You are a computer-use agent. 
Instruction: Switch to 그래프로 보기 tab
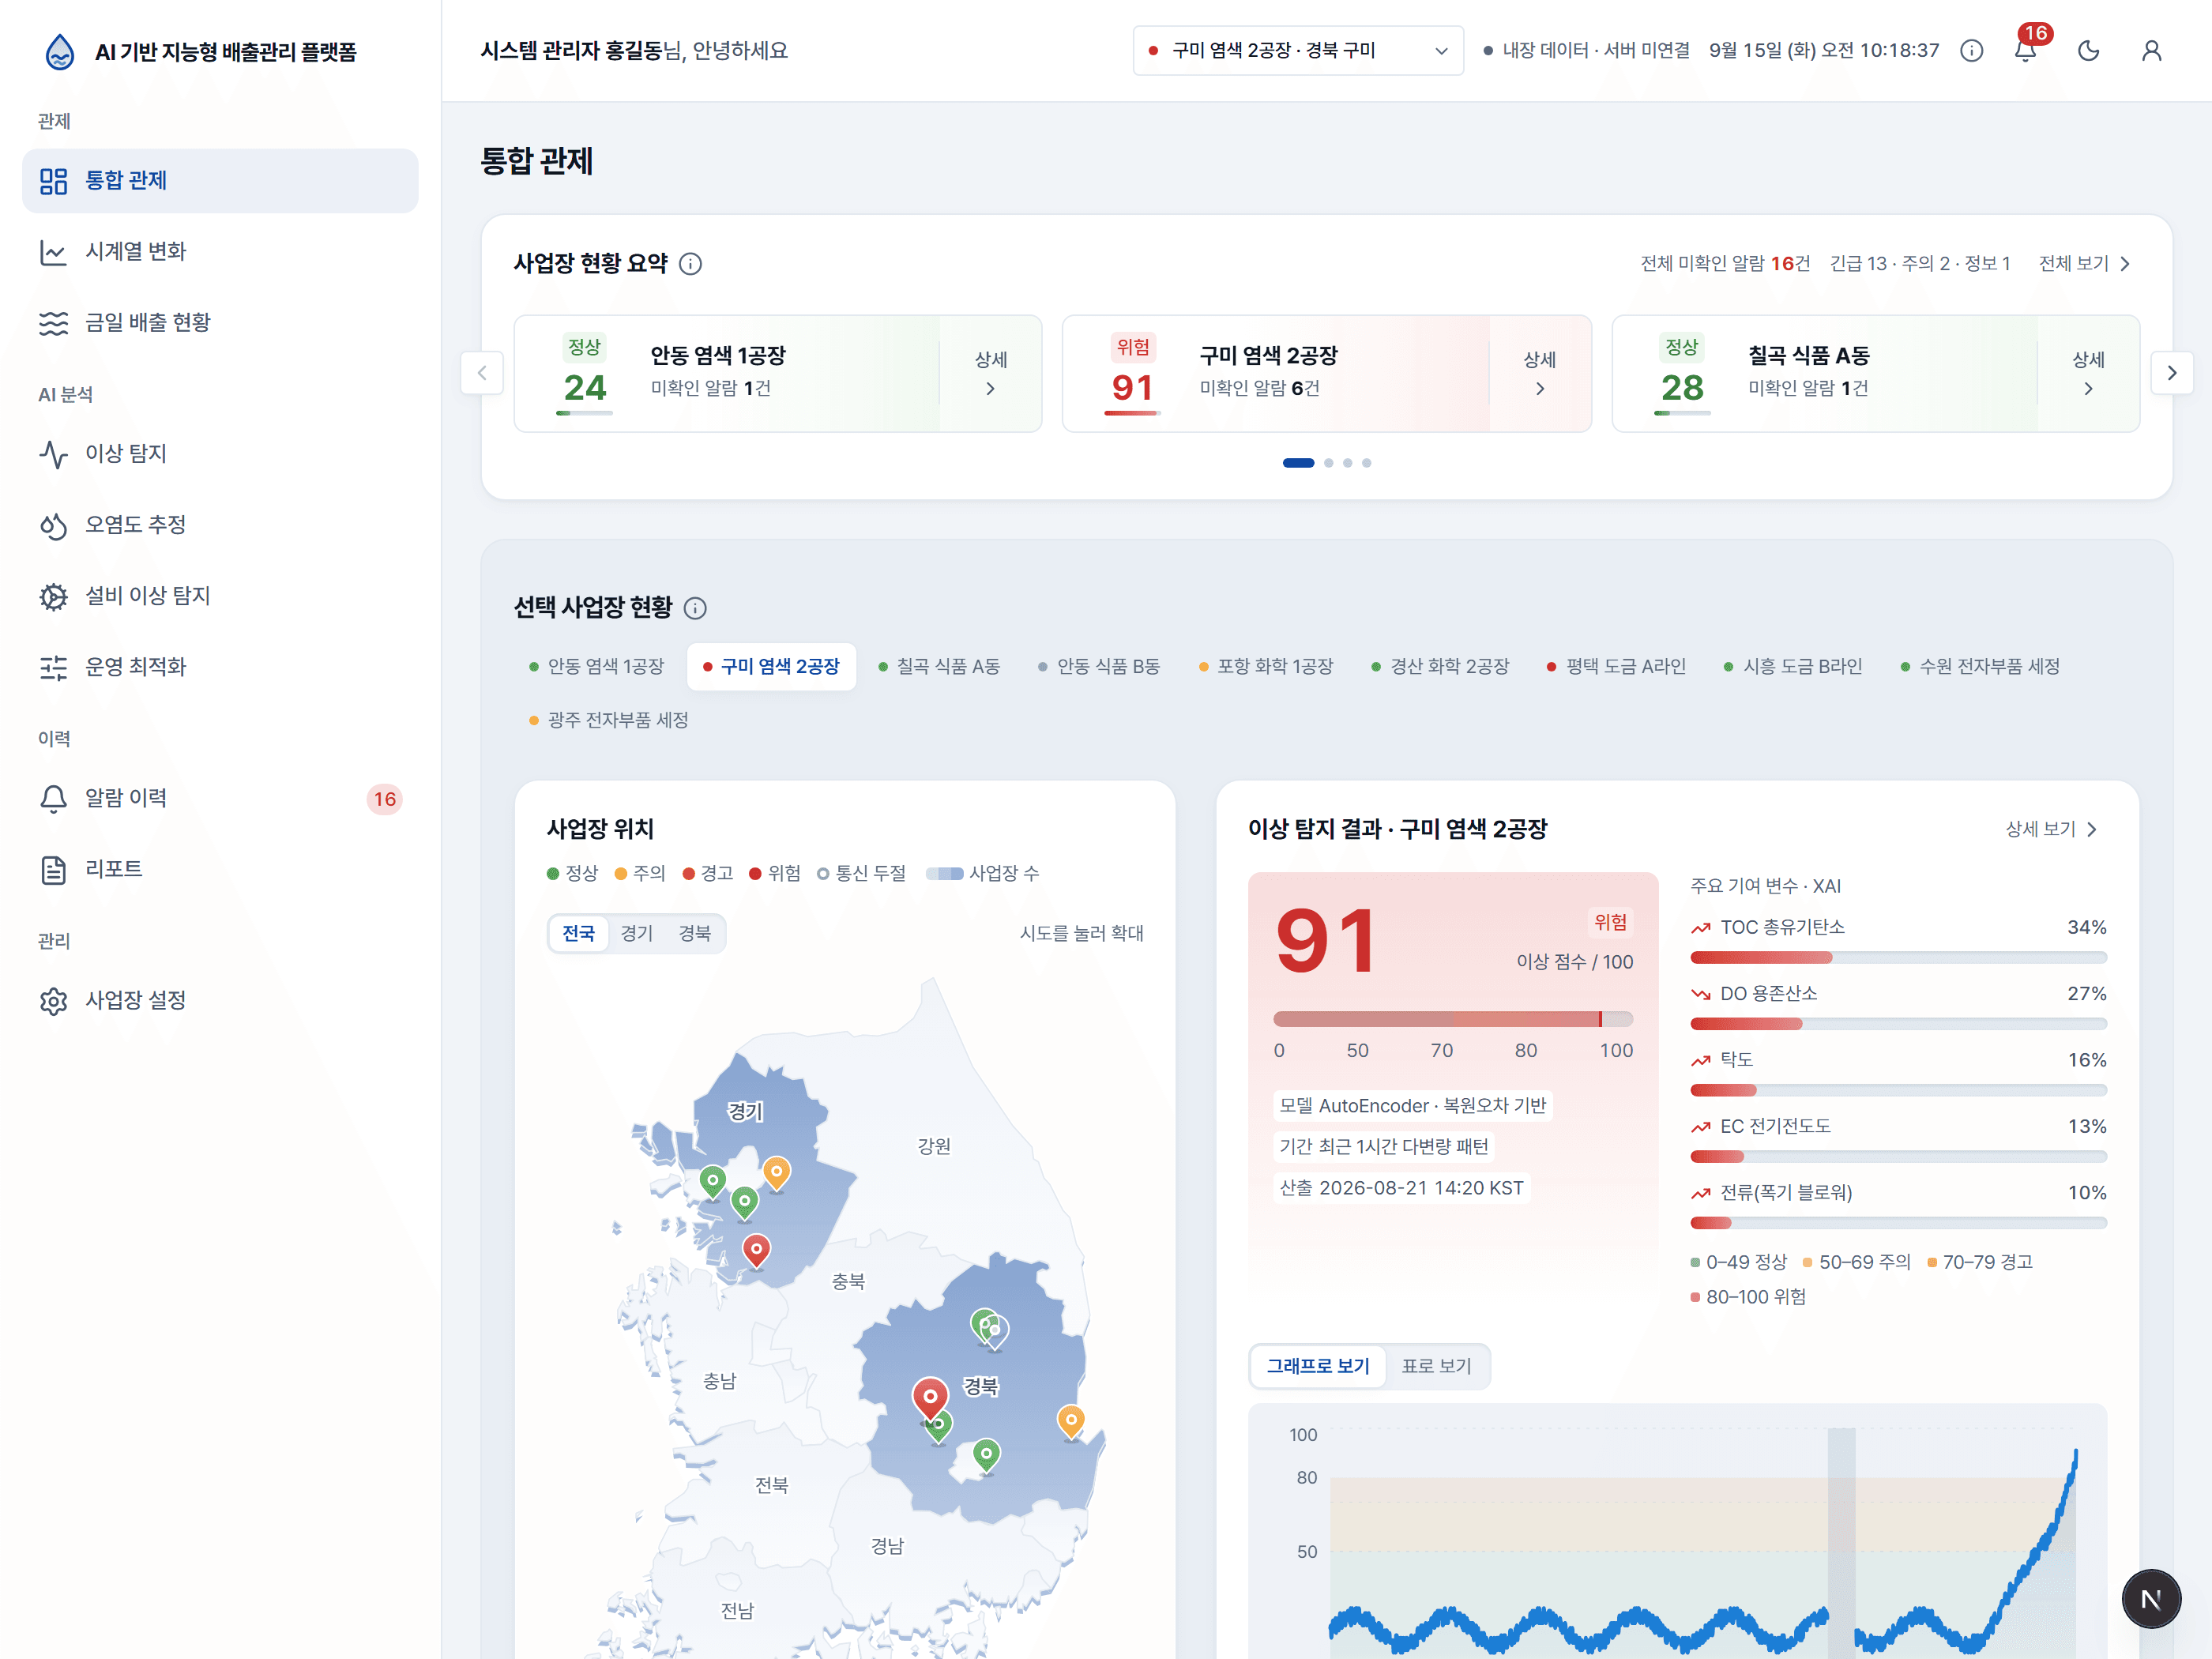1318,1366
